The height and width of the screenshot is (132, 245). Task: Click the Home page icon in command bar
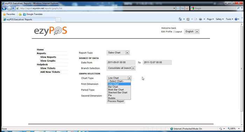pyautogui.click(x=180, y=19)
